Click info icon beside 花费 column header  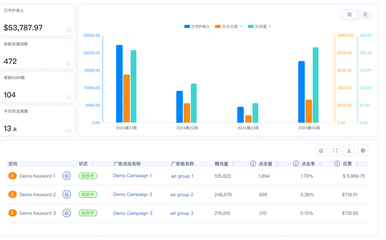click(337, 164)
